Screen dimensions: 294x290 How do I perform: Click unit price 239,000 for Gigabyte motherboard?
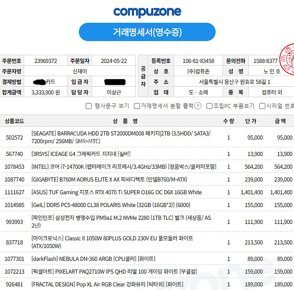(254, 180)
